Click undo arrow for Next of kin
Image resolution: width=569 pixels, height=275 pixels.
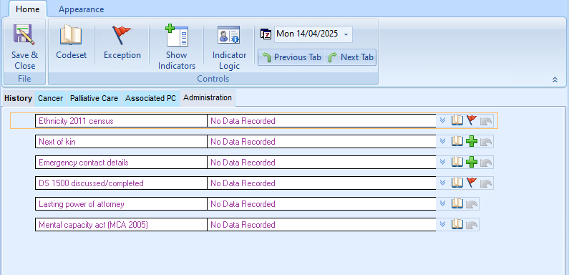486,142
